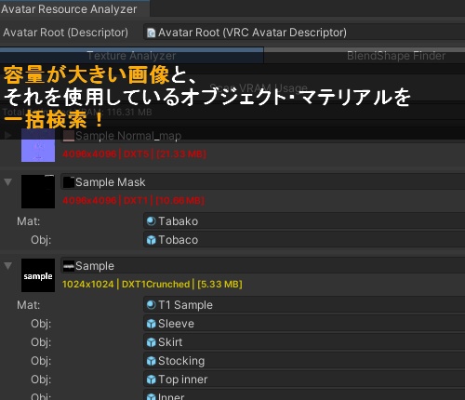The image size is (465, 400).
Task: Click the Skirt object cube icon
Action: (151, 342)
